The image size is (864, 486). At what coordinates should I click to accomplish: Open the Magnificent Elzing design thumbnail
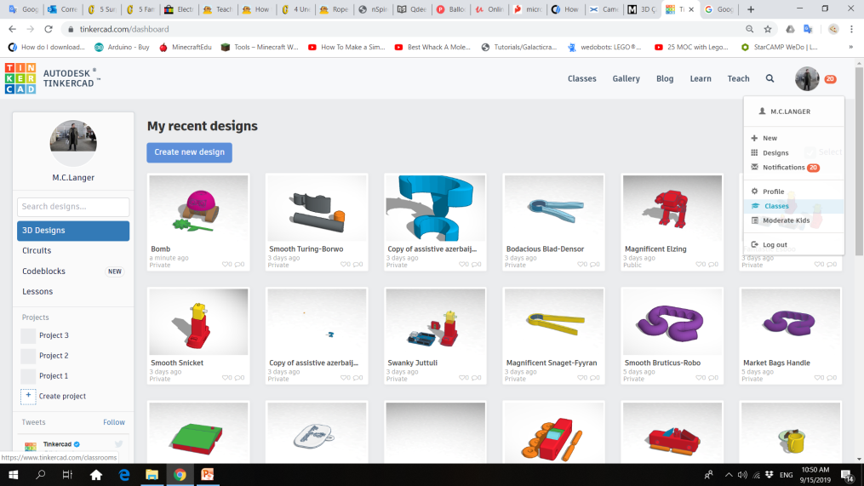pyautogui.click(x=672, y=209)
